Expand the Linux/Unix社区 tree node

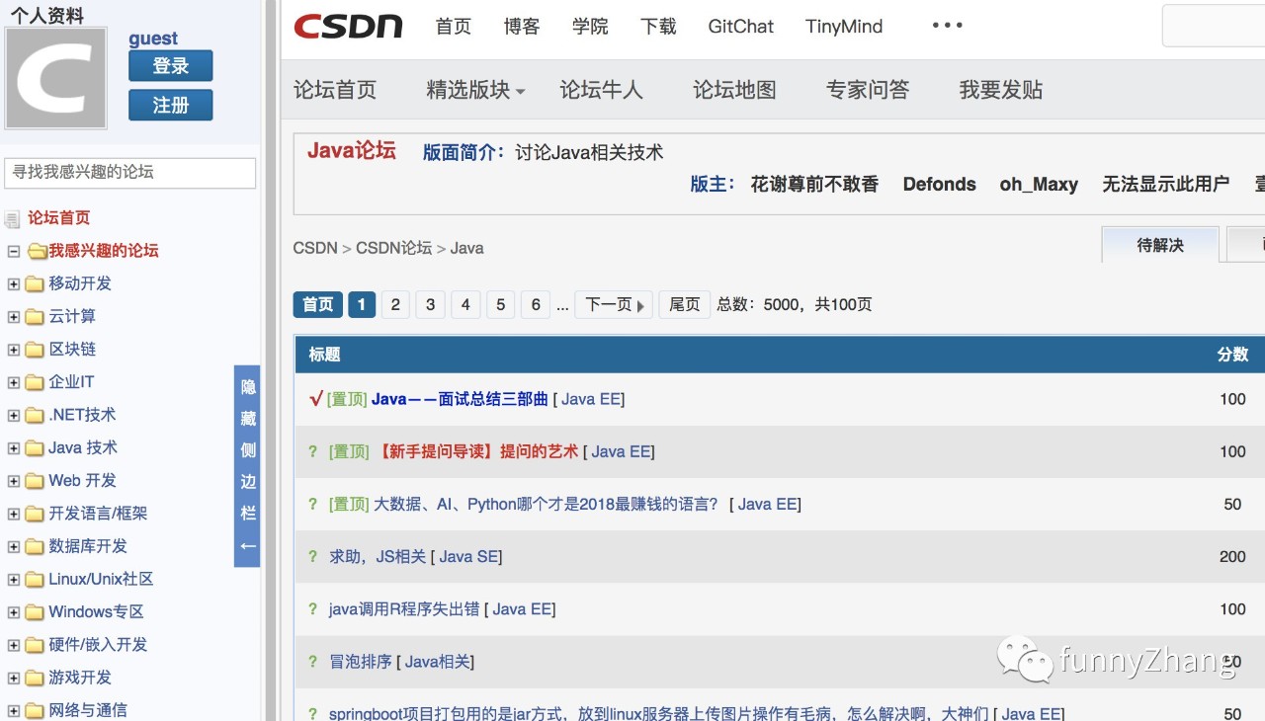click(x=14, y=580)
